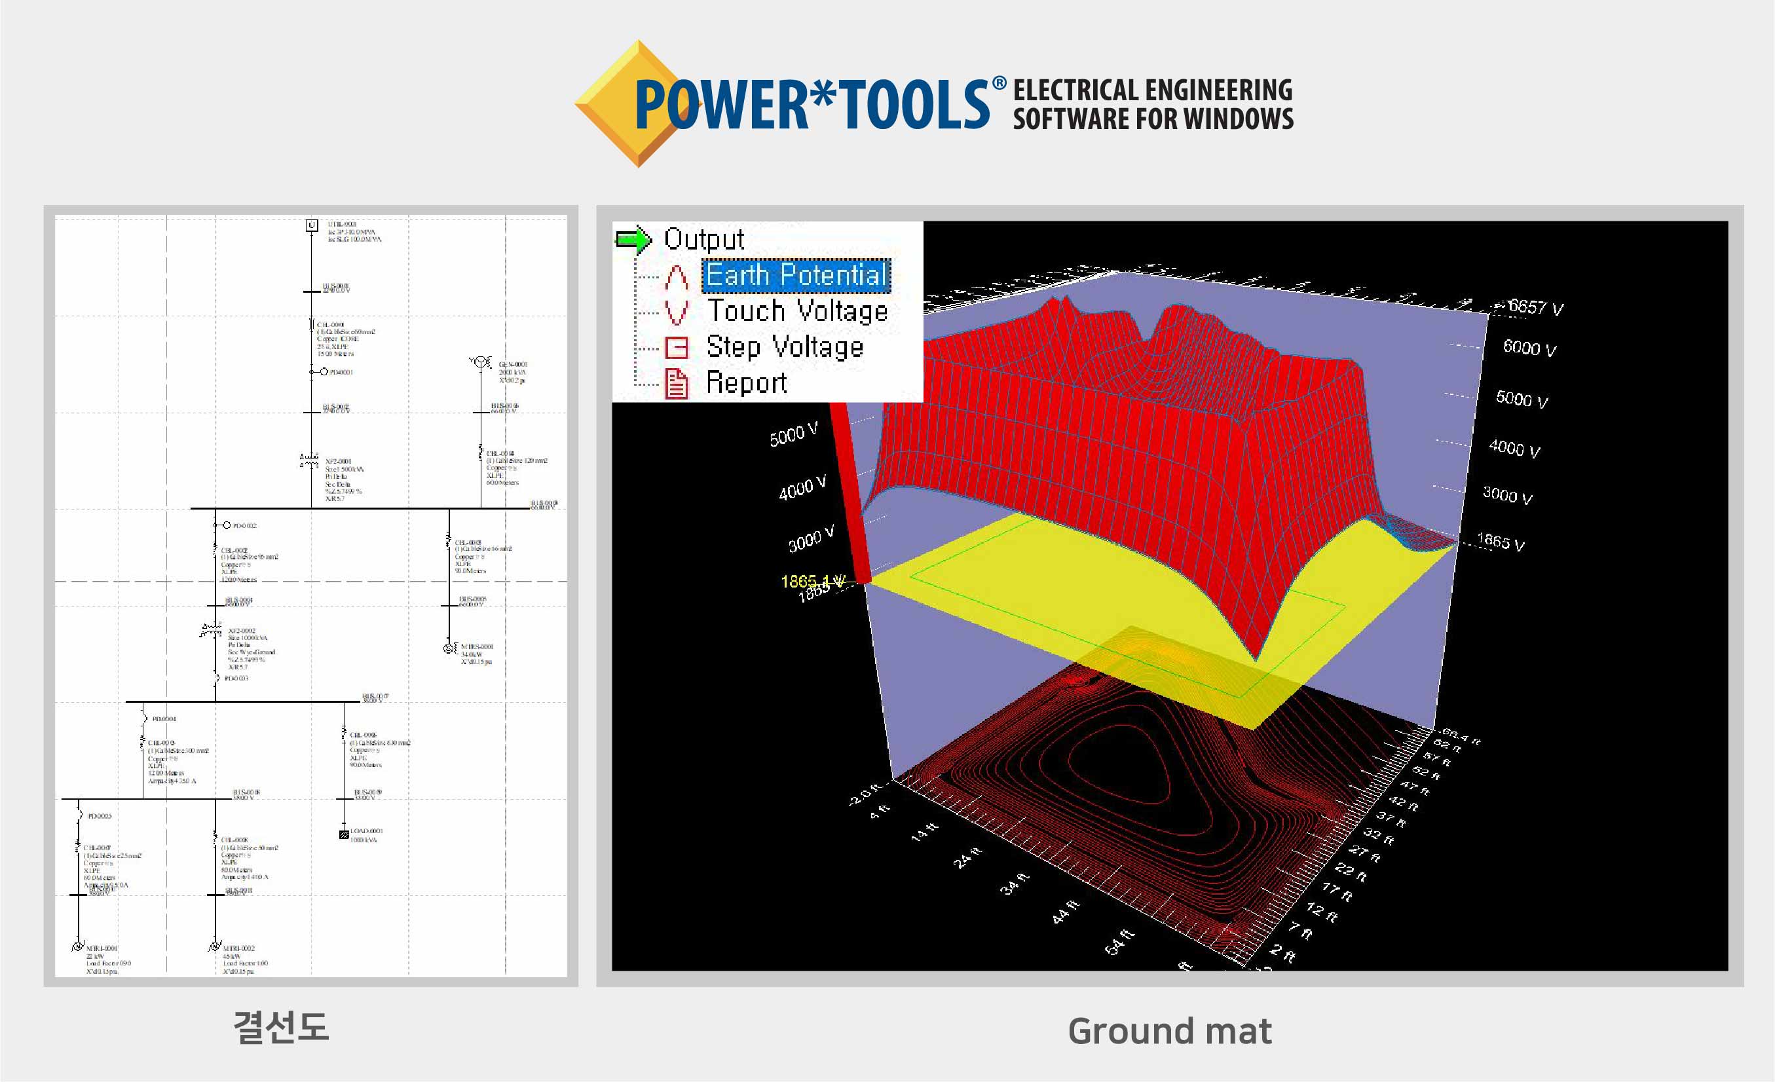Select the PD-0004 breaker symbol
The image size is (1775, 1082).
coord(145,718)
